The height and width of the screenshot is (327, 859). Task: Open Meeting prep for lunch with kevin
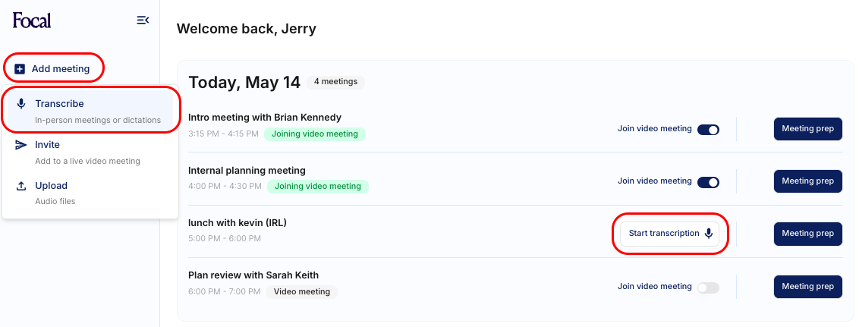(807, 234)
